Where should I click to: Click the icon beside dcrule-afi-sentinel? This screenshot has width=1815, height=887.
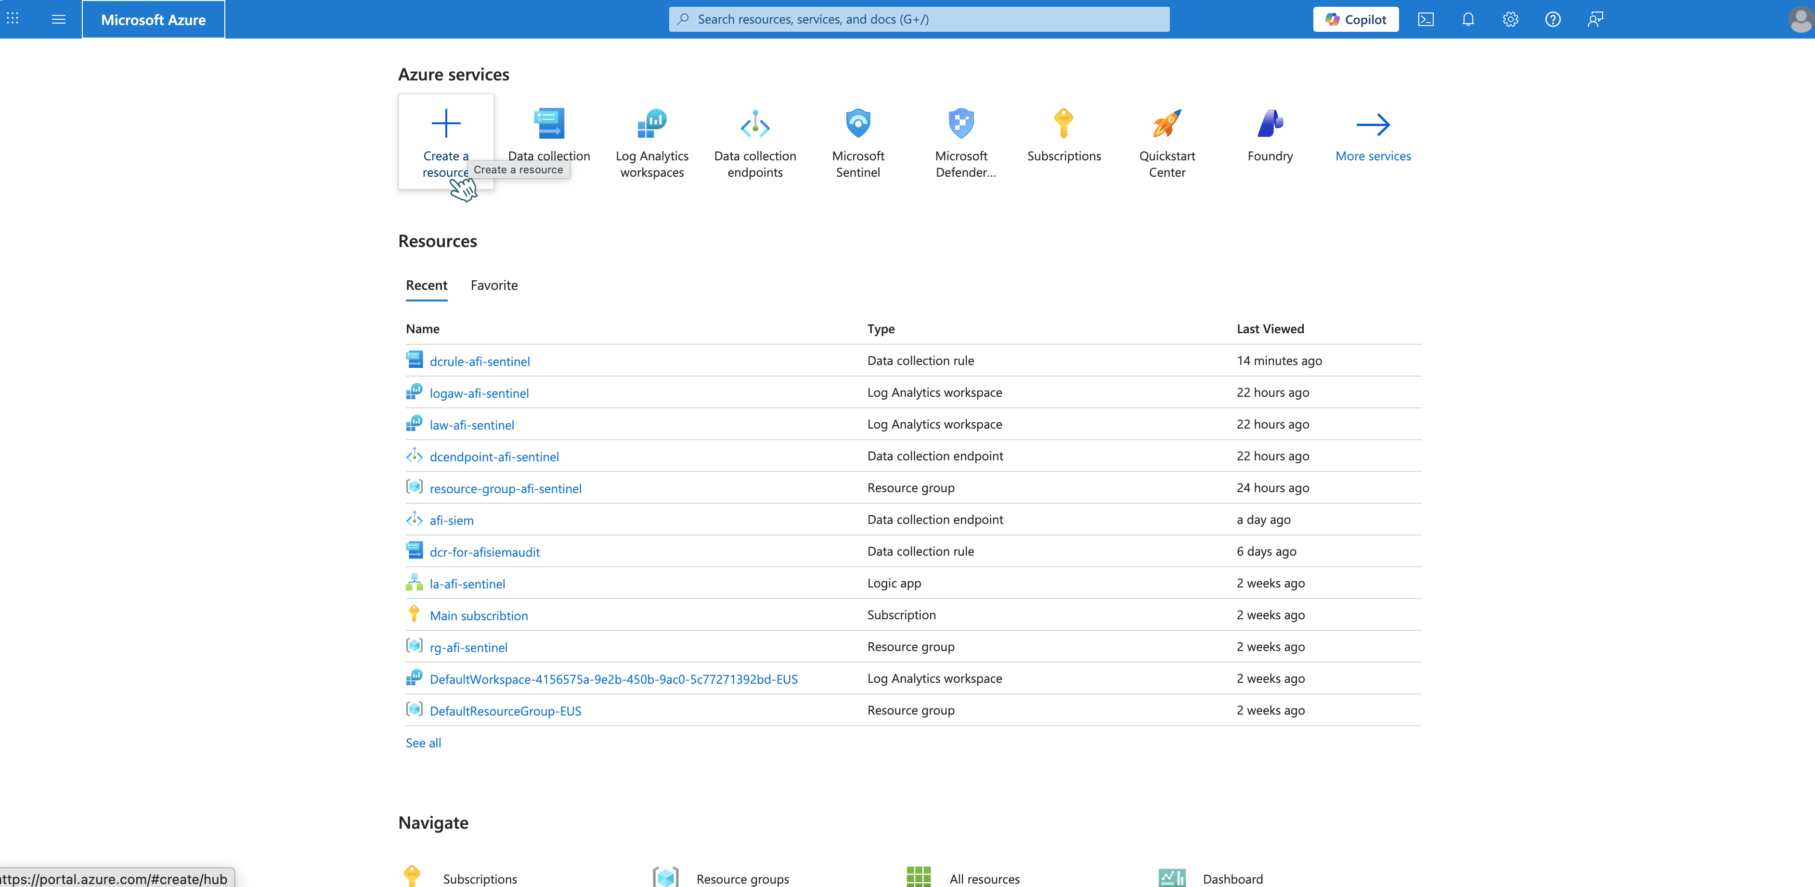click(x=415, y=359)
